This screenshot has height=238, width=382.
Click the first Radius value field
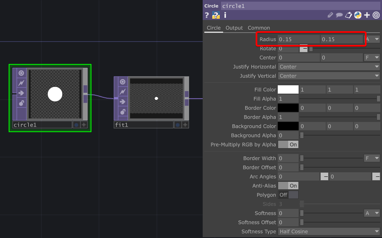point(299,39)
